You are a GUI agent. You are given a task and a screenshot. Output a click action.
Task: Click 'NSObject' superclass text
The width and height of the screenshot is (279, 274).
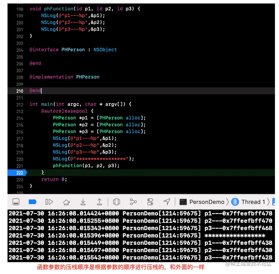point(105,50)
